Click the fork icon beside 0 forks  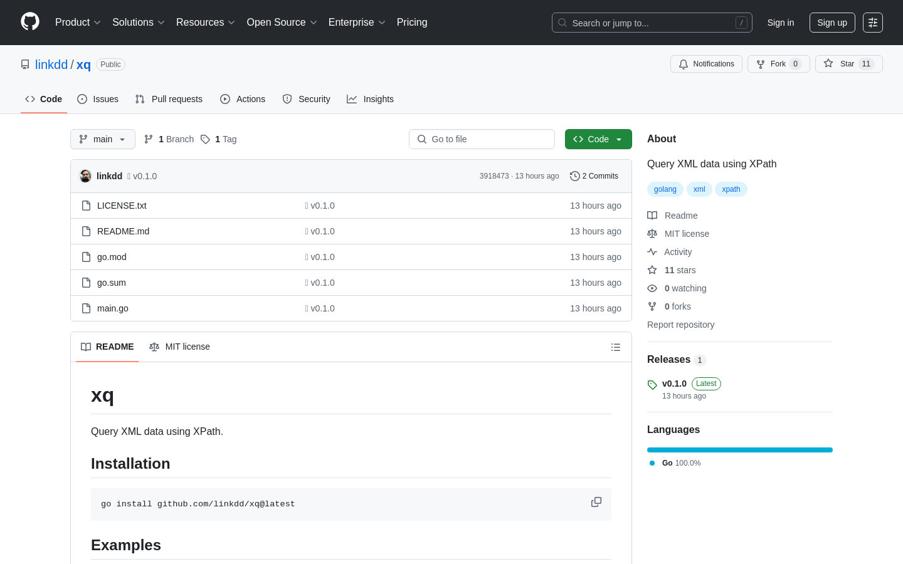pos(652,306)
